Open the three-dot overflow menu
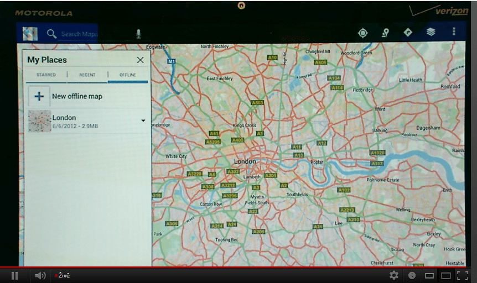 coord(454,32)
